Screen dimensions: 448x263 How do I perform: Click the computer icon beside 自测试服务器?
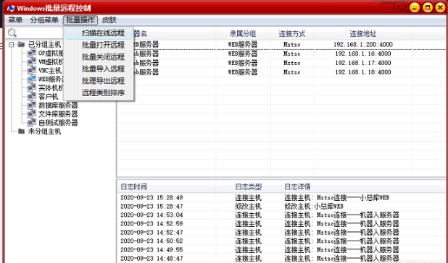coord(32,123)
